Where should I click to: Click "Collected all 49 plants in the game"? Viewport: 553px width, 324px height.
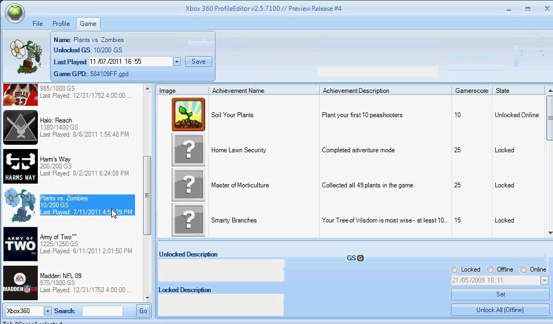[367, 185]
